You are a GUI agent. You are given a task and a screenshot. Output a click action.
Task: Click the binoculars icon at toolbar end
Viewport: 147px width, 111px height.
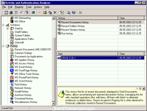[x=81, y=13]
